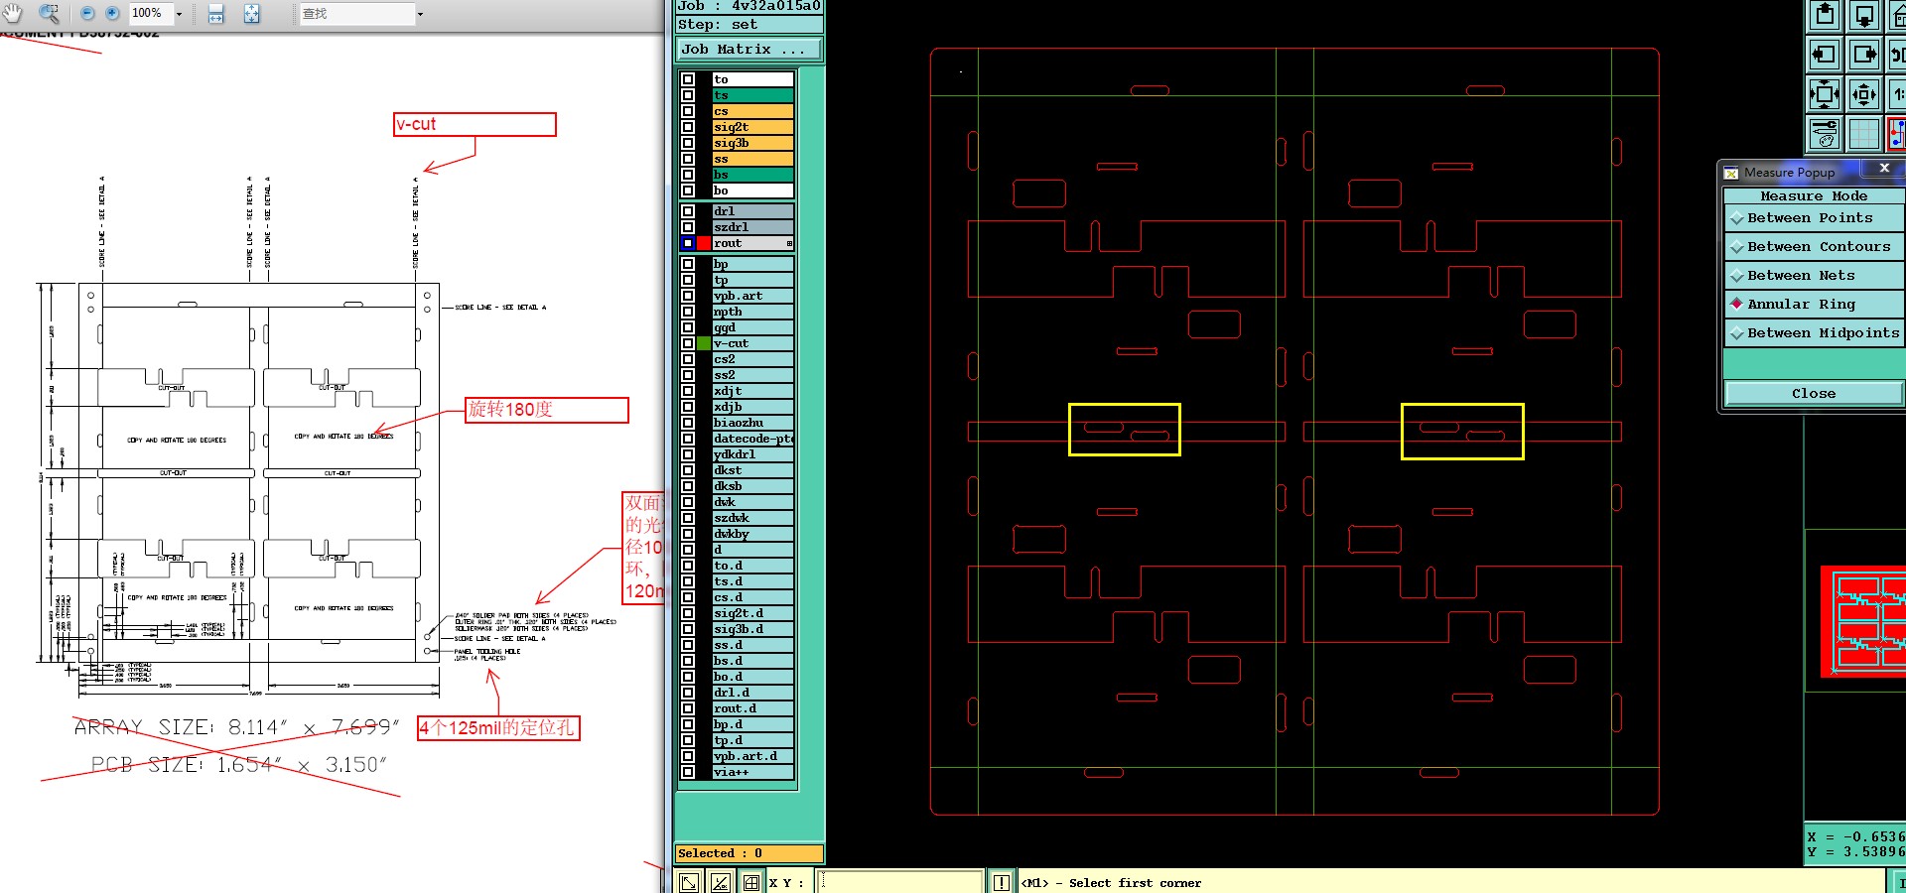Open the wrench and palette settings icon

coord(1825,134)
